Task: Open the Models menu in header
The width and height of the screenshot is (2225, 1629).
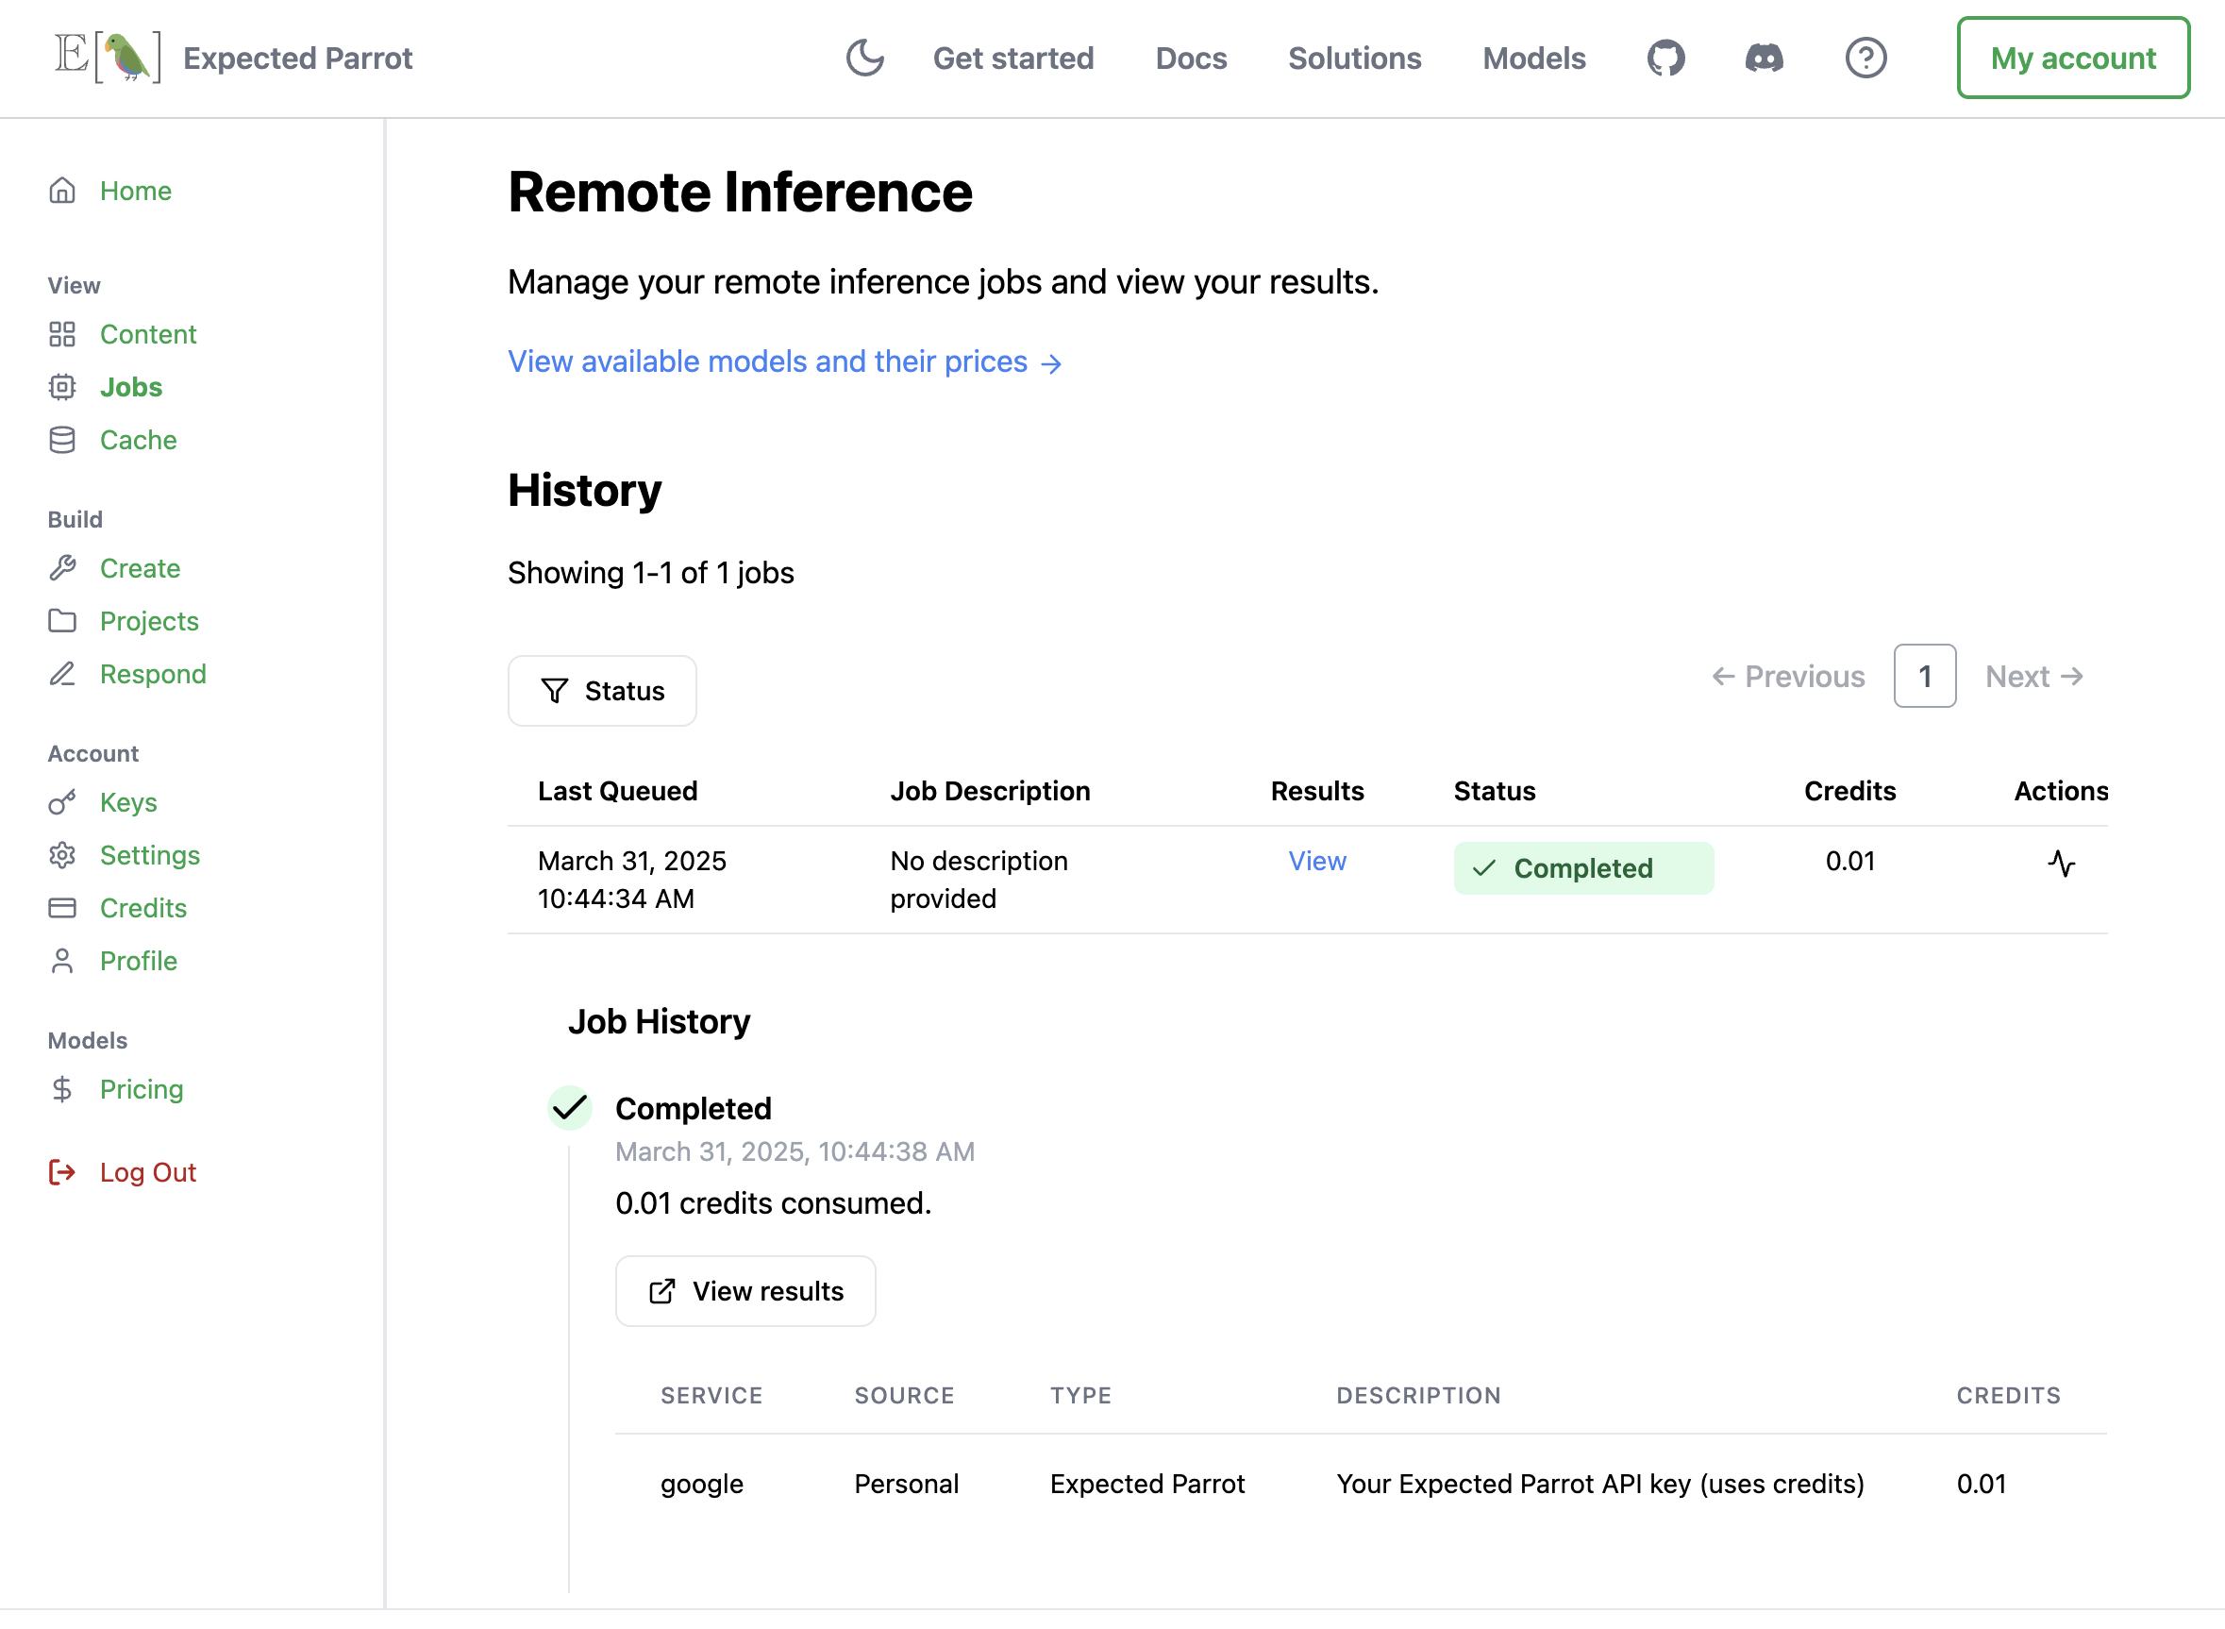Action: pyautogui.click(x=1533, y=59)
